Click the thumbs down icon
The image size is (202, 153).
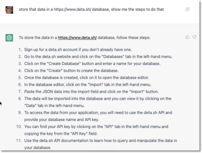click(194, 37)
